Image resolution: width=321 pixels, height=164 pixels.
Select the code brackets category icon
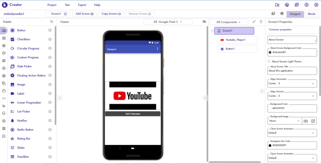pos(4,98)
